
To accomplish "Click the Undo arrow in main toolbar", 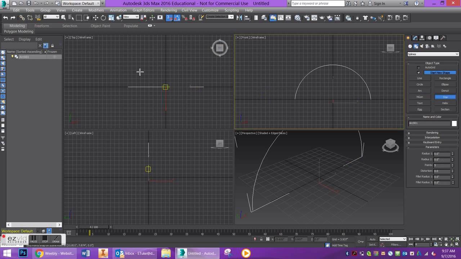I will [x=5, y=18].
